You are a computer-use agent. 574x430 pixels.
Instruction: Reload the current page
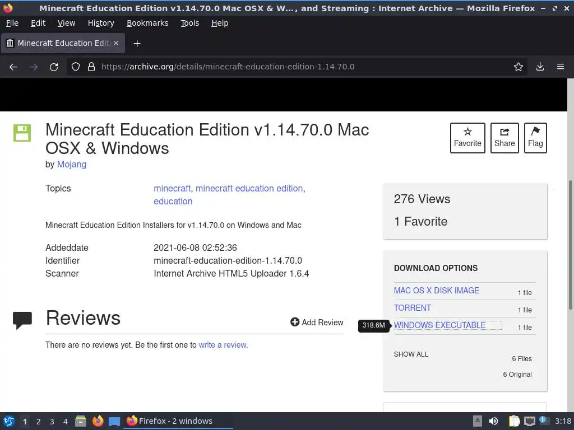pyautogui.click(x=54, y=67)
